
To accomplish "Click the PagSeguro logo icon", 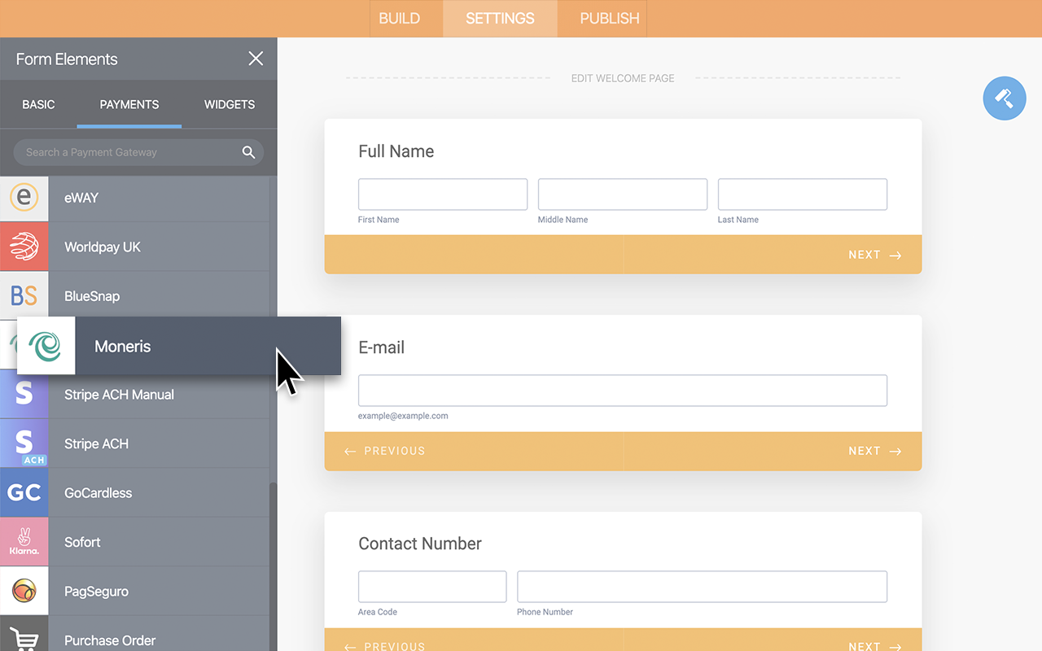I will pyautogui.click(x=24, y=591).
